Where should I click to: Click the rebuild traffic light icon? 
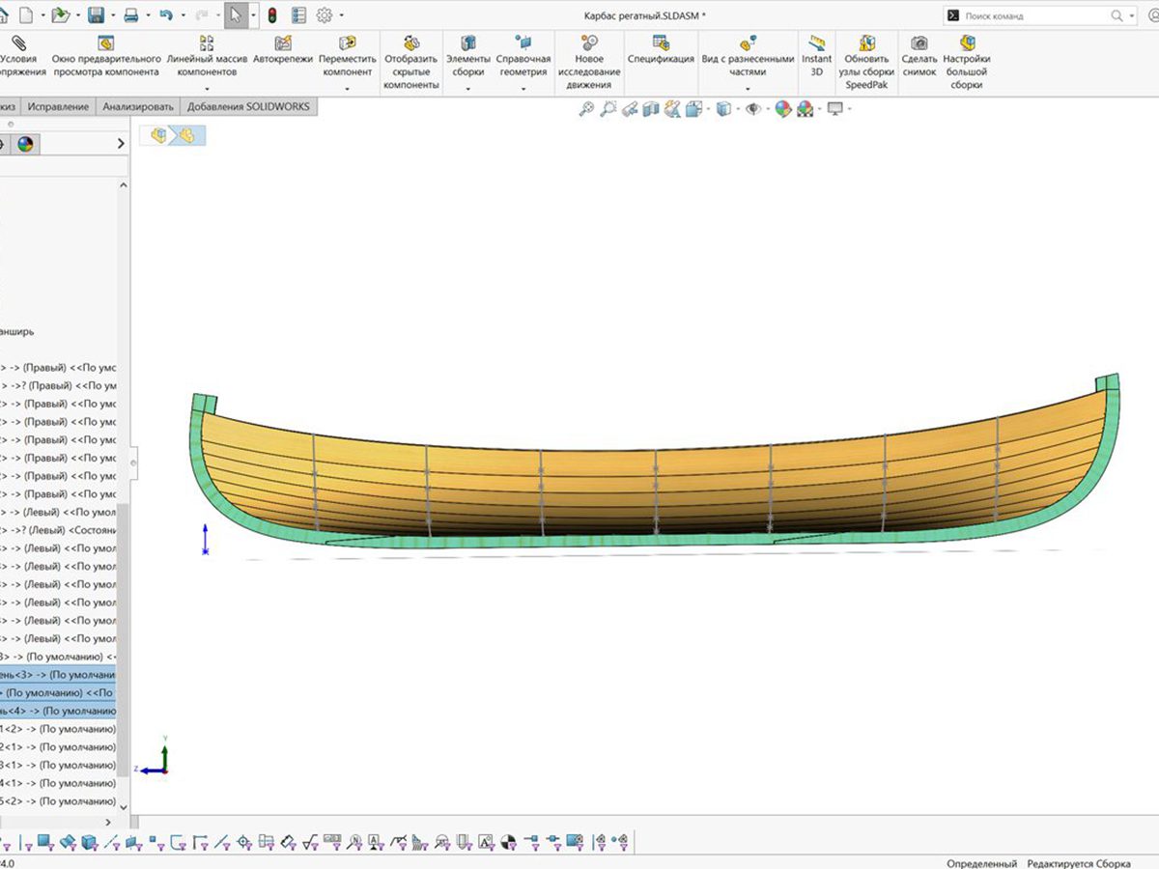[x=272, y=15]
